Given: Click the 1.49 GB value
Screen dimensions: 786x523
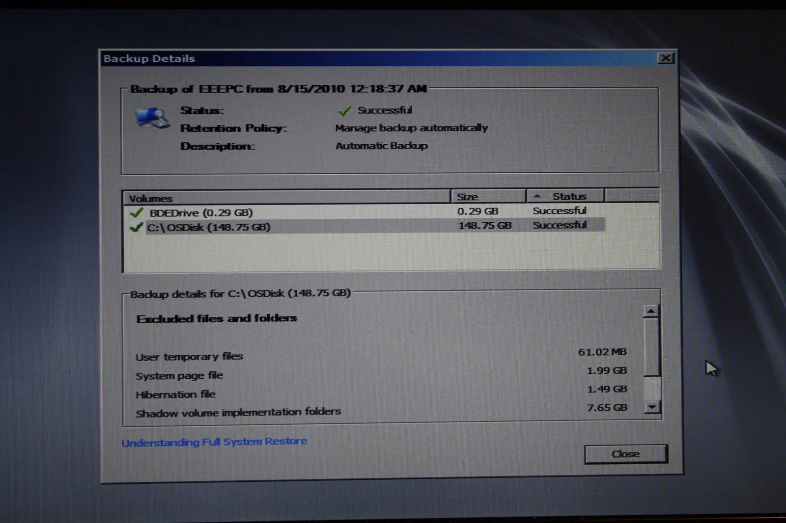Looking at the screenshot, I should (607, 389).
